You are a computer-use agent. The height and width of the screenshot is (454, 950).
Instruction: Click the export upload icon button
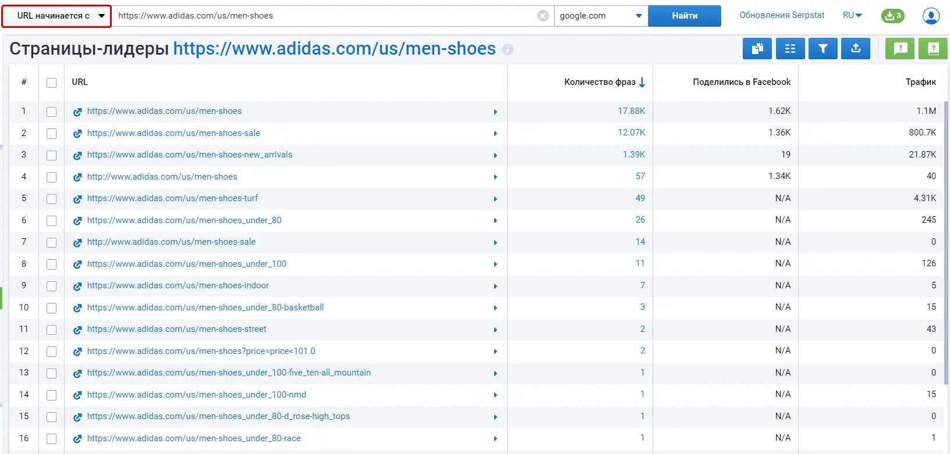855,49
